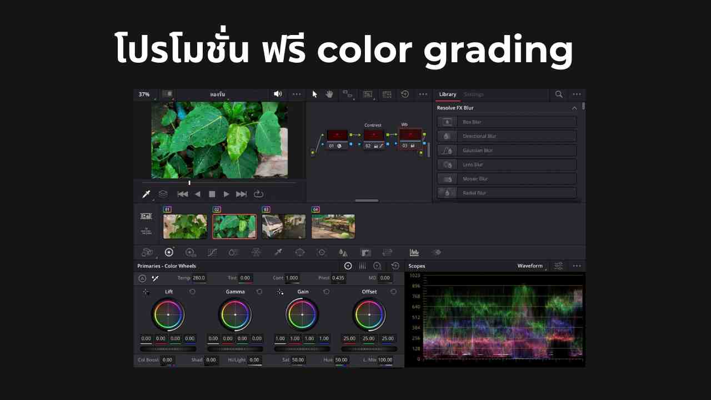Switch to the Library tab
The height and width of the screenshot is (400, 711).
(x=447, y=94)
